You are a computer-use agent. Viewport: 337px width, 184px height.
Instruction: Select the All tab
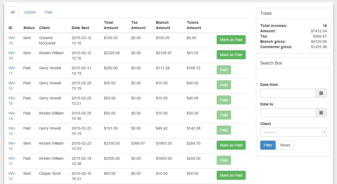(x=12, y=12)
